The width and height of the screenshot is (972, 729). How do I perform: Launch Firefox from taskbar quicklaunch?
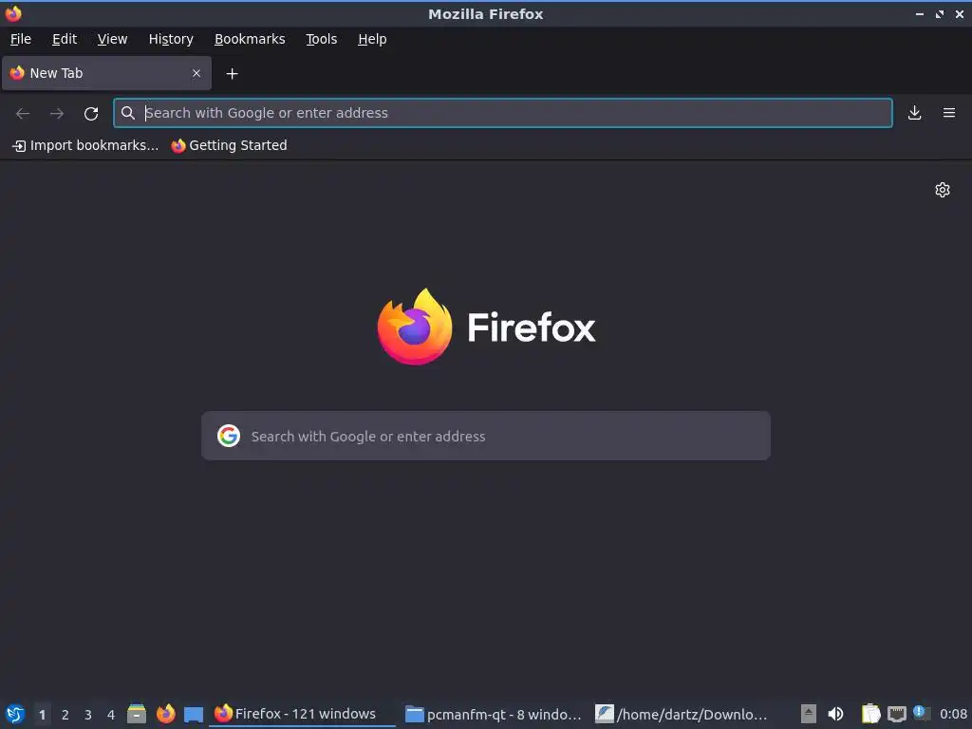tap(165, 714)
